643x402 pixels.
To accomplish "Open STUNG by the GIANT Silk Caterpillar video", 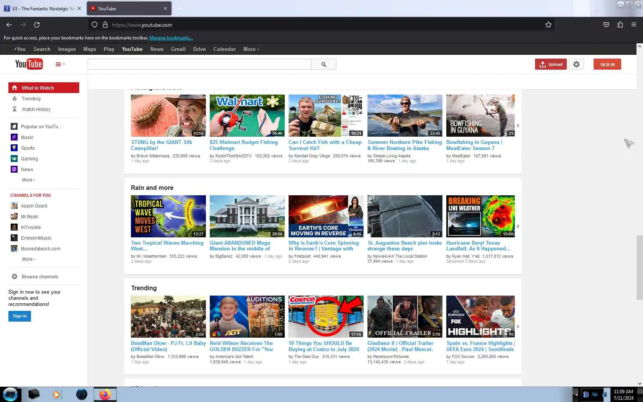I will pyautogui.click(x=162, y=145).
